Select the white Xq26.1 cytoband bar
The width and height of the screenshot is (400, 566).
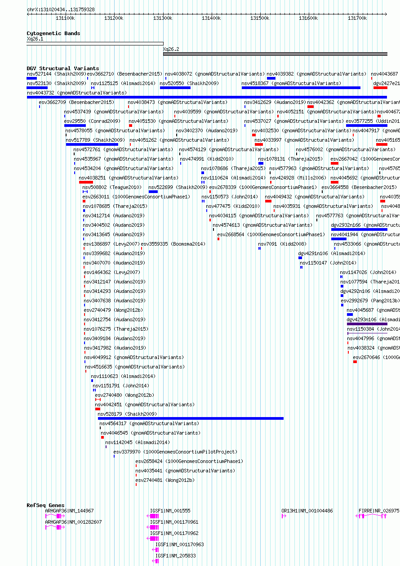[x=95, y=44]
